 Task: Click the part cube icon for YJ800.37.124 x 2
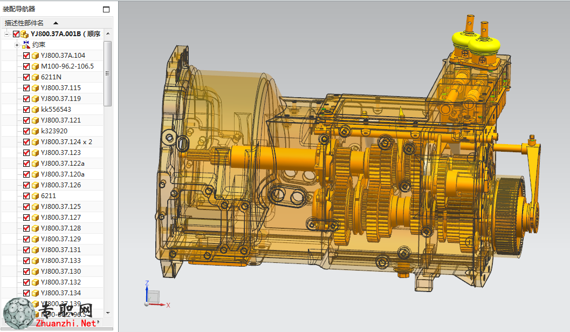pyautogui.click(x=35, y=142)
